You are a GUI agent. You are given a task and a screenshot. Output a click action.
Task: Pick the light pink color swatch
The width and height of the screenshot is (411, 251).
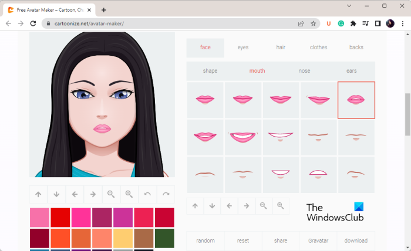point(39,218)
